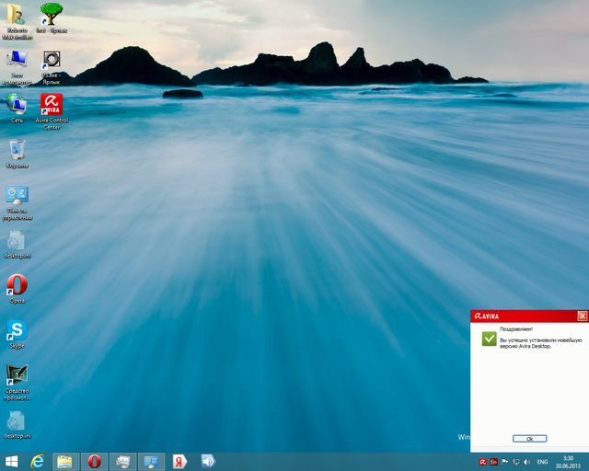Screen dimensions: 589x471
Task: Launch Yandex from the taskbar
Action: 179,462
